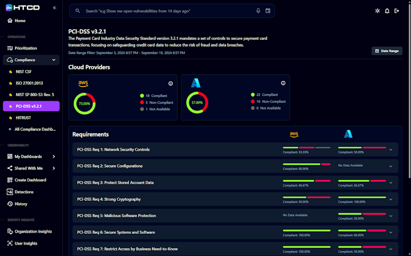The height and width of the screenshot is (256, 411).
Task: Open Create Dashboard
Action: tap(26, 180)
